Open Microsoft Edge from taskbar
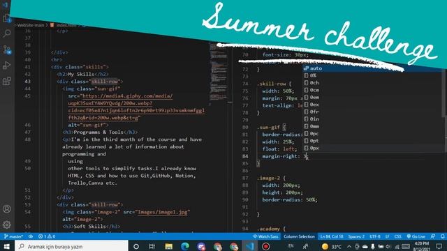Viewport: 447px width, 251px height. click(185, 246)
